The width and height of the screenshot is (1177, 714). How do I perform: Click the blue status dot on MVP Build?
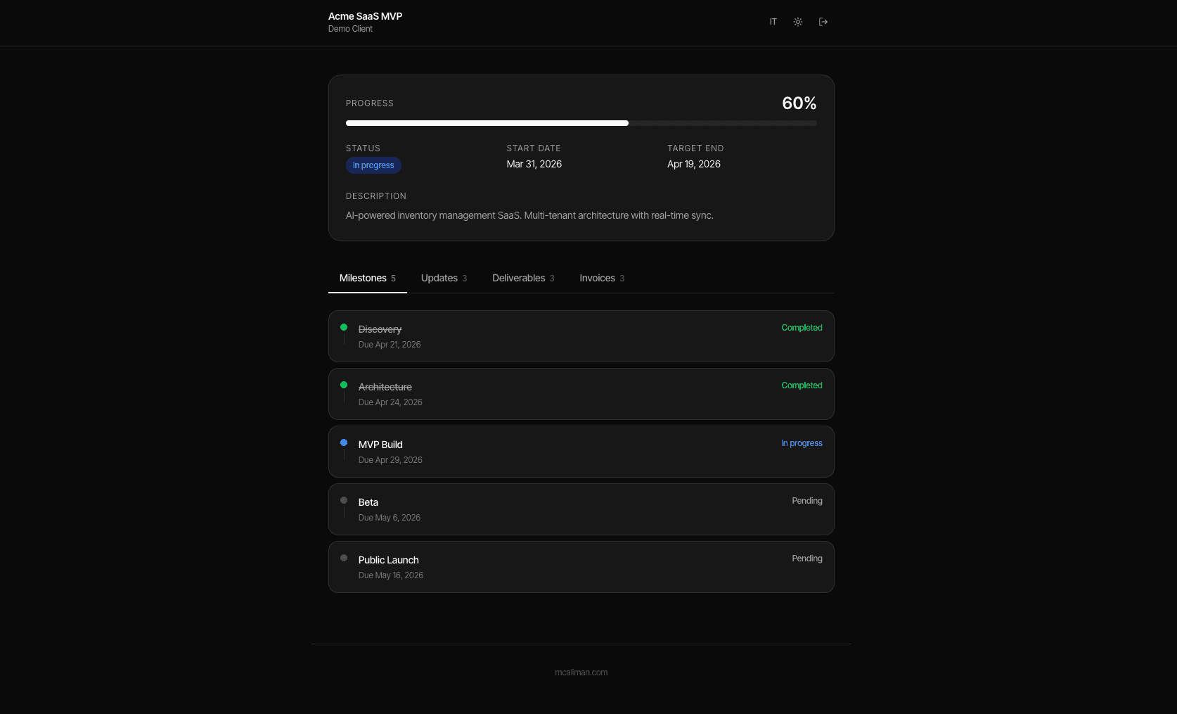pyautogui.click(x=344, y=442)
